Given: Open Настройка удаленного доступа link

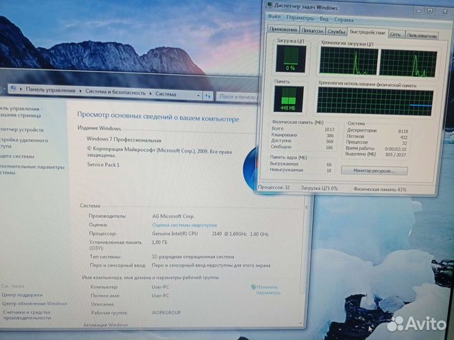Looking at the screenshot, I should (x=24, y=143).
